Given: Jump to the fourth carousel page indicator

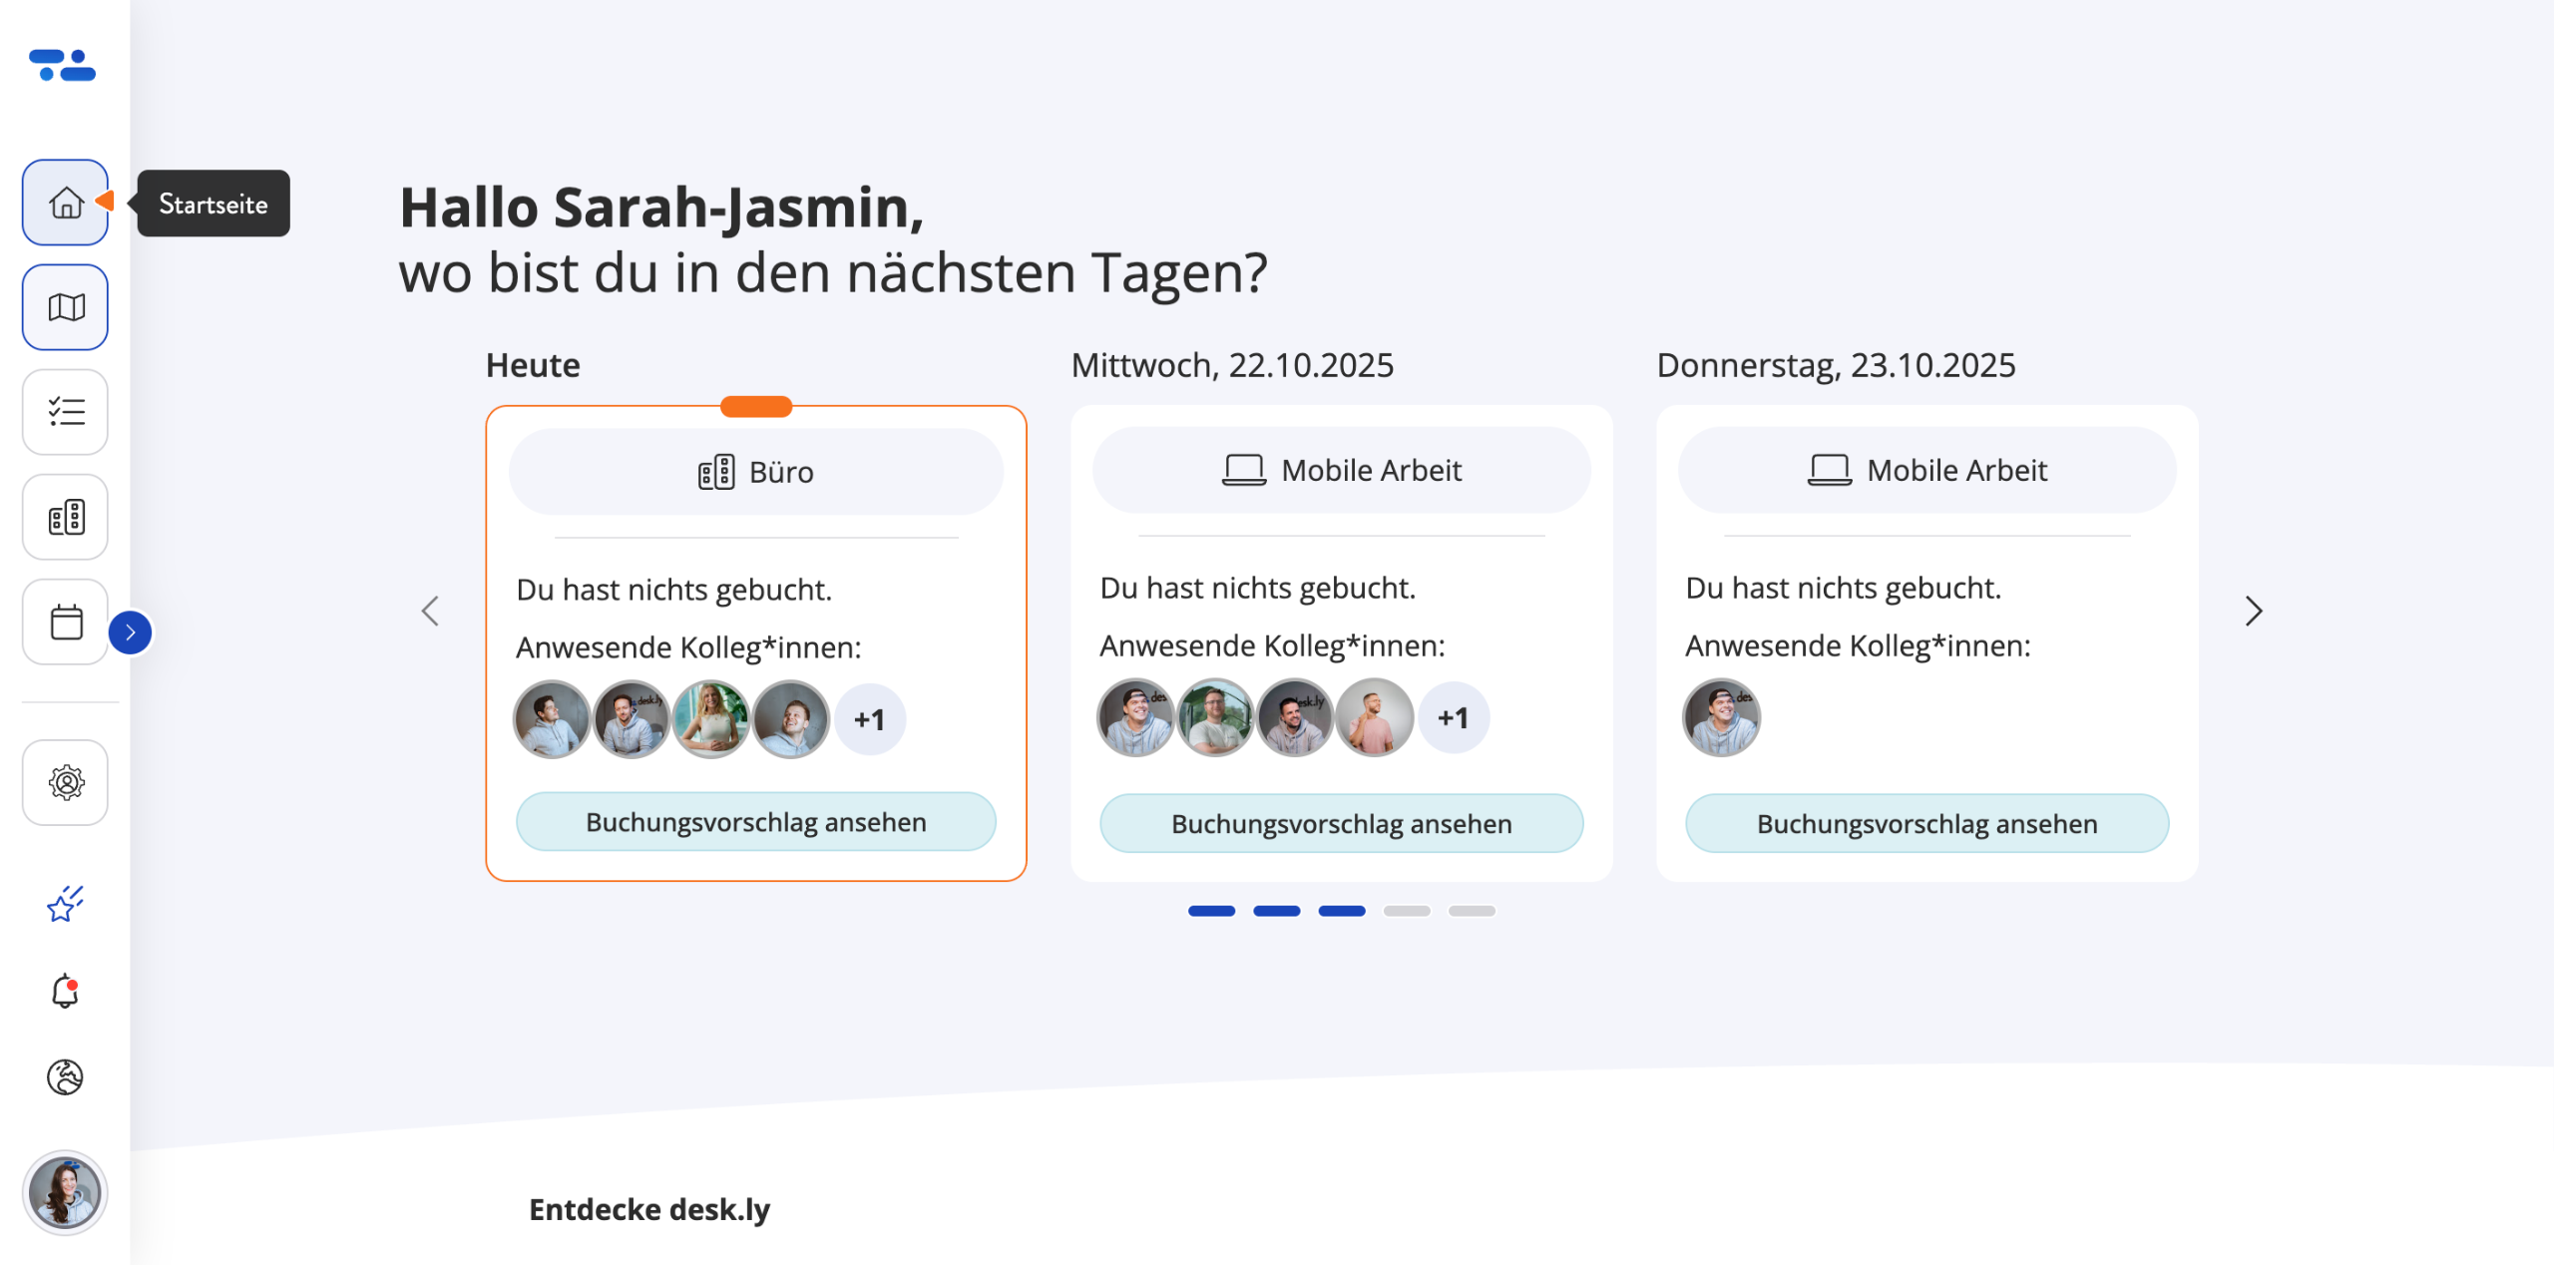Looking at the screenshot, I should (x=1407, y=911).
